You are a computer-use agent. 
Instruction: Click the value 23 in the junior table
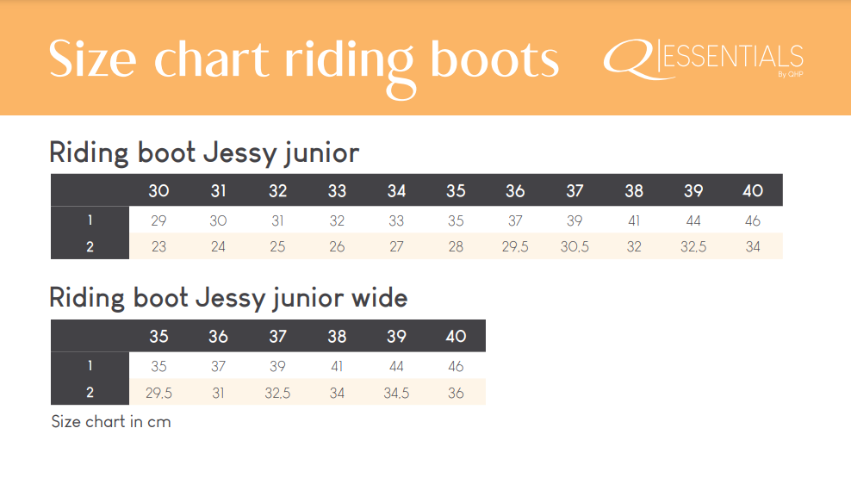tap(158, 246)
